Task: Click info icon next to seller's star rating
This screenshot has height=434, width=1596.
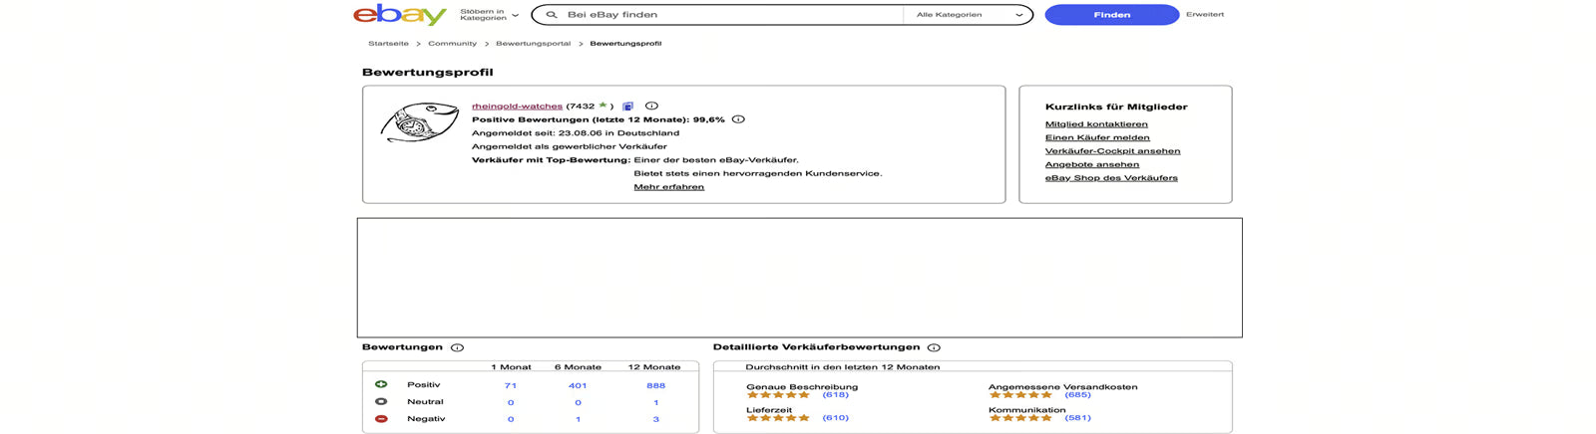Action: [651, 106]
